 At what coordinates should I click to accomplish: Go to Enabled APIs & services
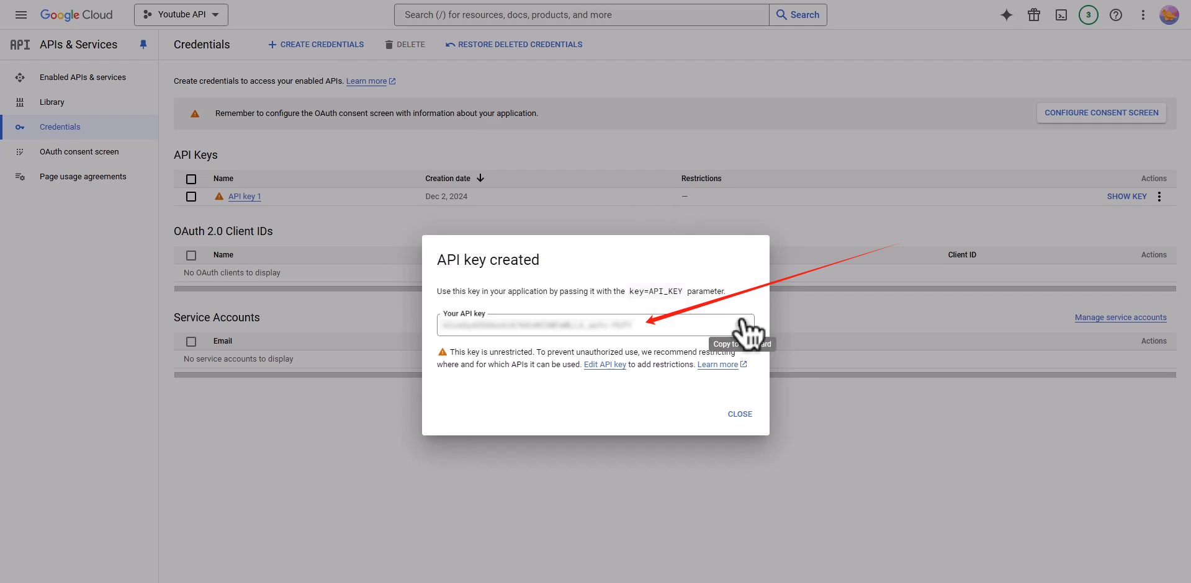[83, 78]
